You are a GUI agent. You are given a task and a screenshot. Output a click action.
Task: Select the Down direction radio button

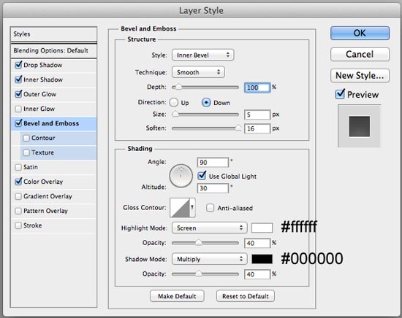[206, 103]
